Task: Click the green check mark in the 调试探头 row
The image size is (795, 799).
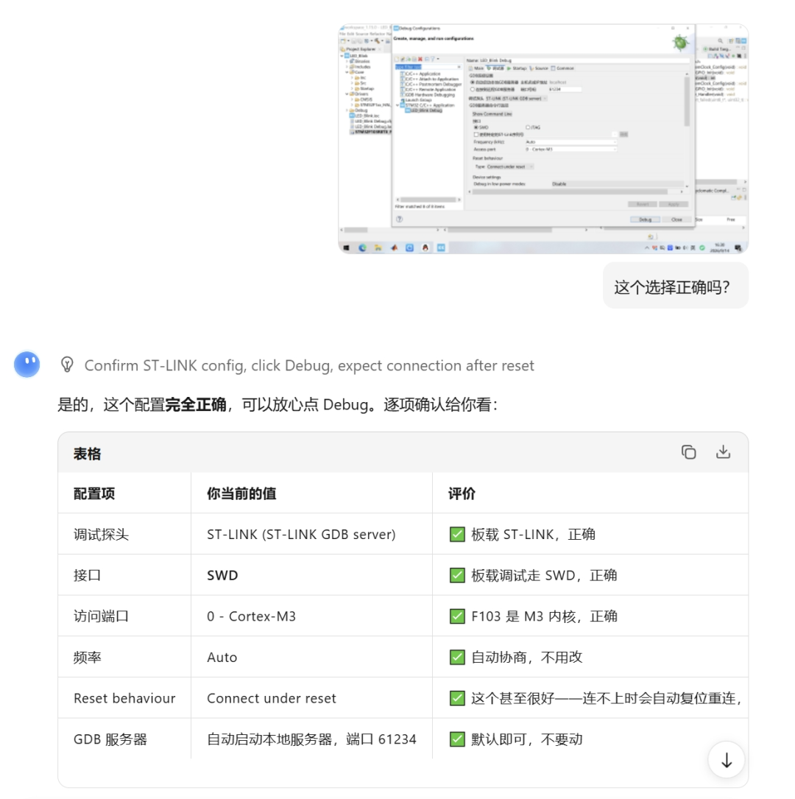Action: 457,535
